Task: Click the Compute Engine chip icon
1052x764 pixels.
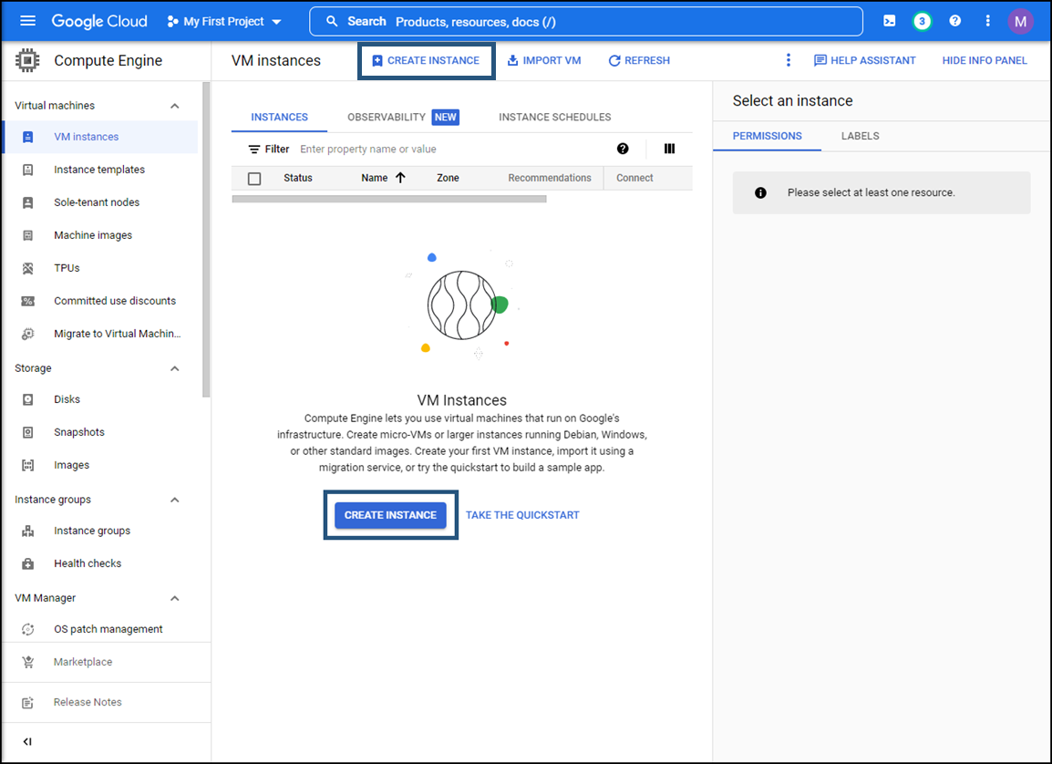Action: [27, 60]
